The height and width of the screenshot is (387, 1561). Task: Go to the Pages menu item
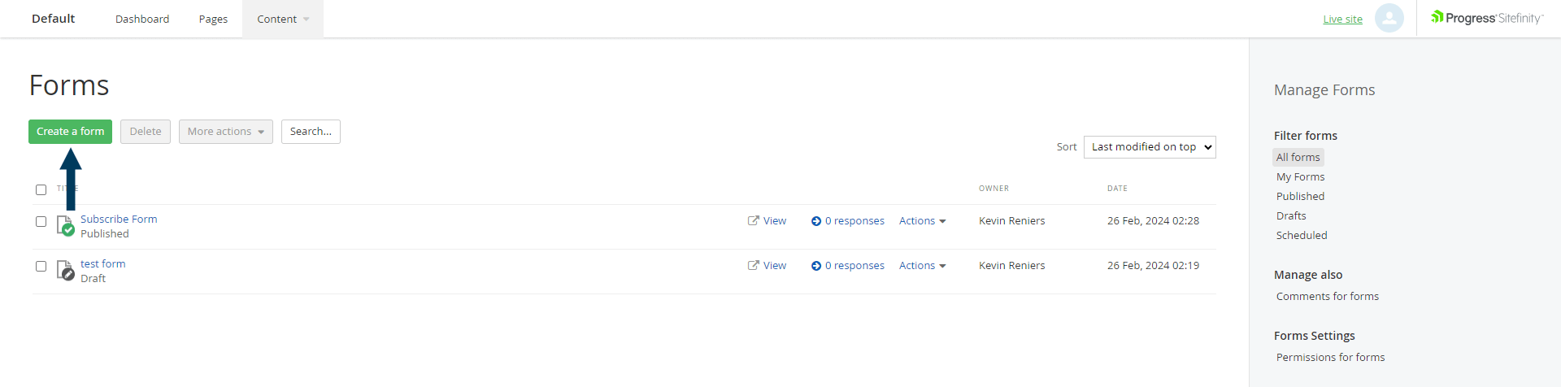213,19
